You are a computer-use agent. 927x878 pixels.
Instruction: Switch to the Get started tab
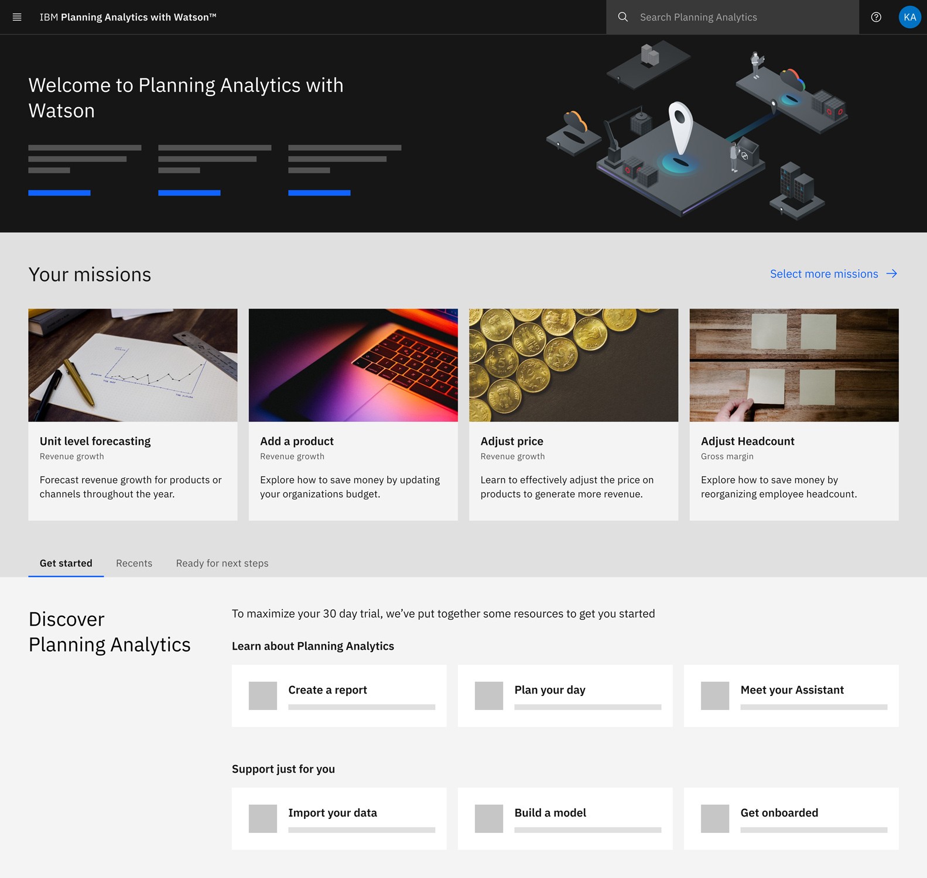point(66,563)
